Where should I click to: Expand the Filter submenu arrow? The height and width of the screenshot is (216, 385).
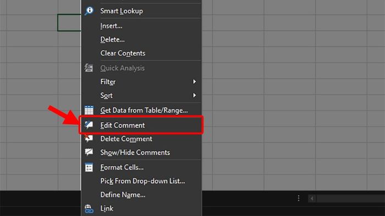[x=195, y=82]
